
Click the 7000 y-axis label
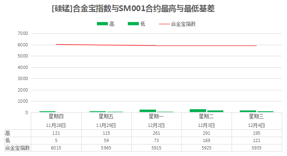[x=23, y=33]
